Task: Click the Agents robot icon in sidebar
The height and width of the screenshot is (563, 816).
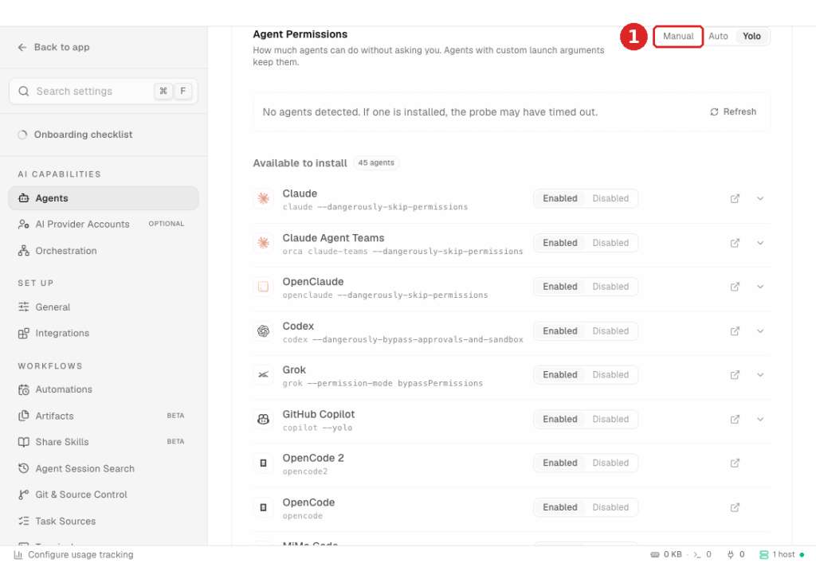Action: (x=23, y=198)
